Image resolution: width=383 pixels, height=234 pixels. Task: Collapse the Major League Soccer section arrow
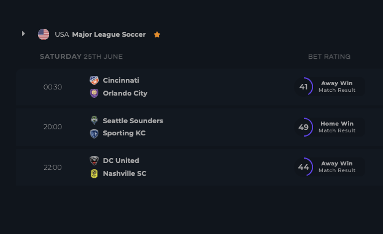click(x=23, y=34)
